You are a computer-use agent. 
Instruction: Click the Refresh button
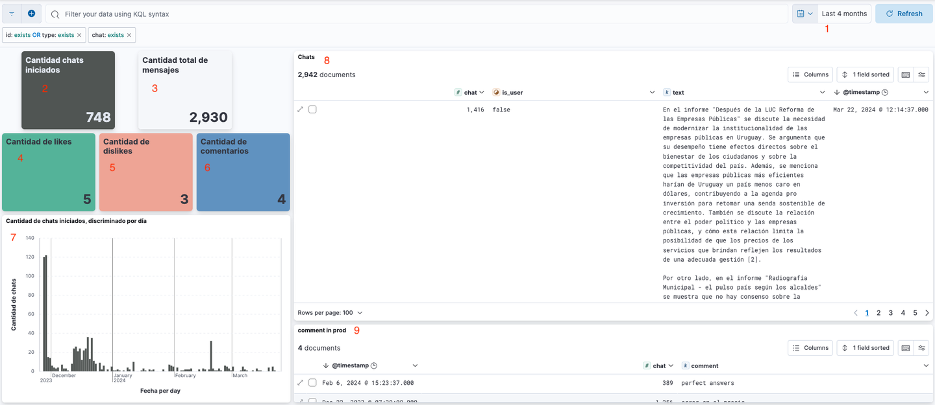(x=904, y=13)
